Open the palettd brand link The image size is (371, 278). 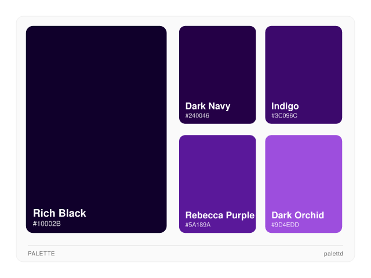point(333,254)
